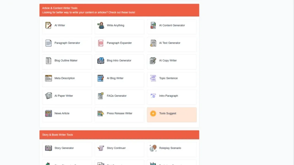Click the Story Continuer scroll icon
Screen dimensions: 294x165
click(x=101, y=148)
